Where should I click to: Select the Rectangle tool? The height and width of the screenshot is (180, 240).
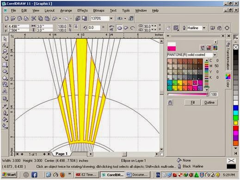[x=5, y=65]
